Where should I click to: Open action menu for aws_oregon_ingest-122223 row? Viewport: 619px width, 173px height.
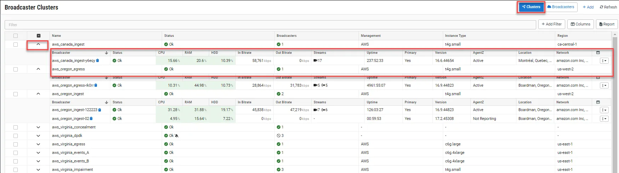tap(604, 110)
